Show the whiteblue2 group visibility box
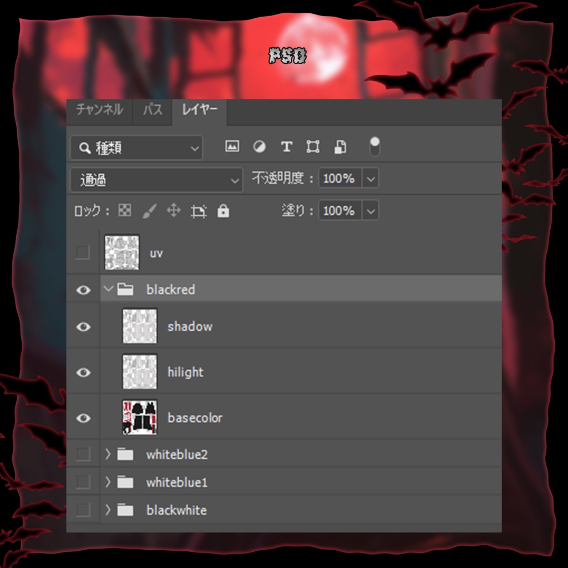The image size is (568, 568). pos(83,454)
